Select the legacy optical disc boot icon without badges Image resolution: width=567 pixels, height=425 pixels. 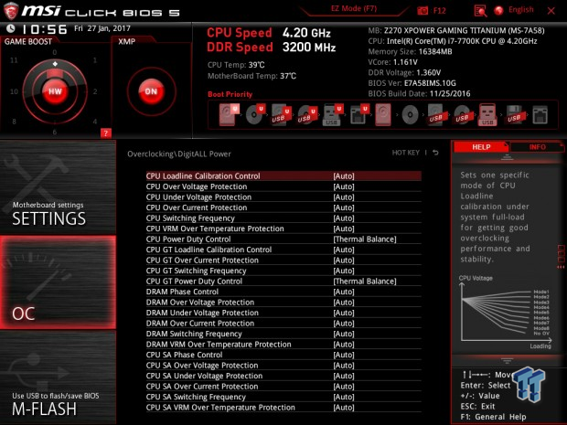tap(410, 115)
